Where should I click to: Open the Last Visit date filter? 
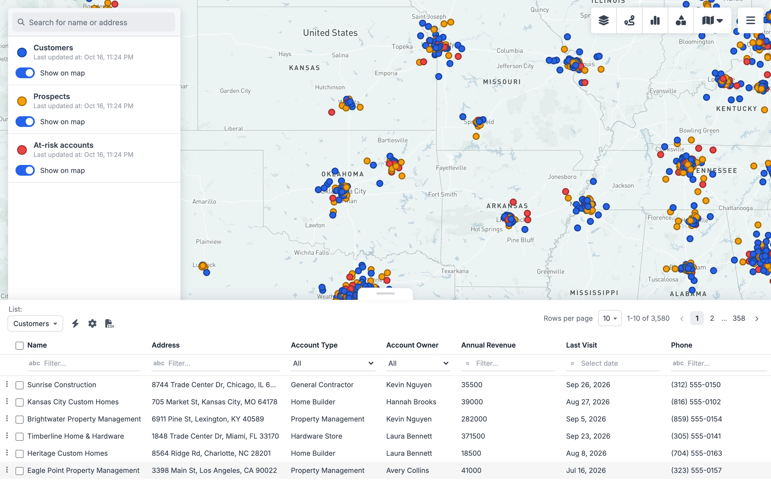(613, 363)
